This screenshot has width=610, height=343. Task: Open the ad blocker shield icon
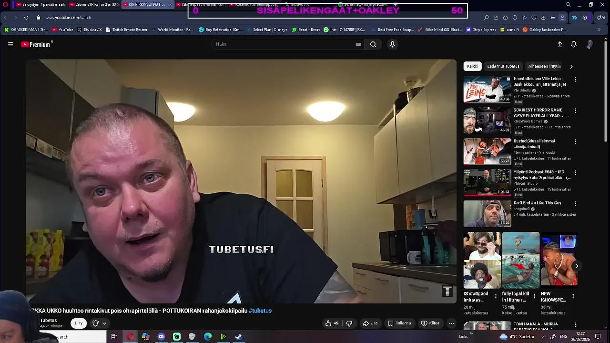pos(515,18)
